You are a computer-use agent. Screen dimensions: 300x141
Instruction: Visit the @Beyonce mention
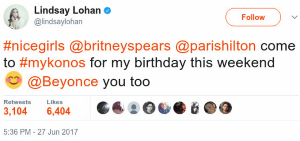[x=63, y=81]
